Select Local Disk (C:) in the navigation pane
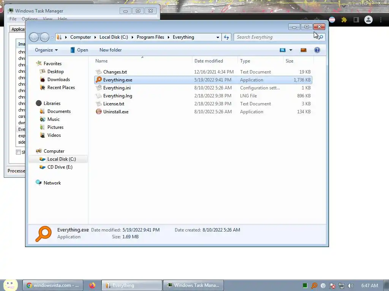 click(58, 159)
